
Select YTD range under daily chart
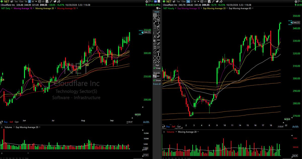[x=7, y=158]
